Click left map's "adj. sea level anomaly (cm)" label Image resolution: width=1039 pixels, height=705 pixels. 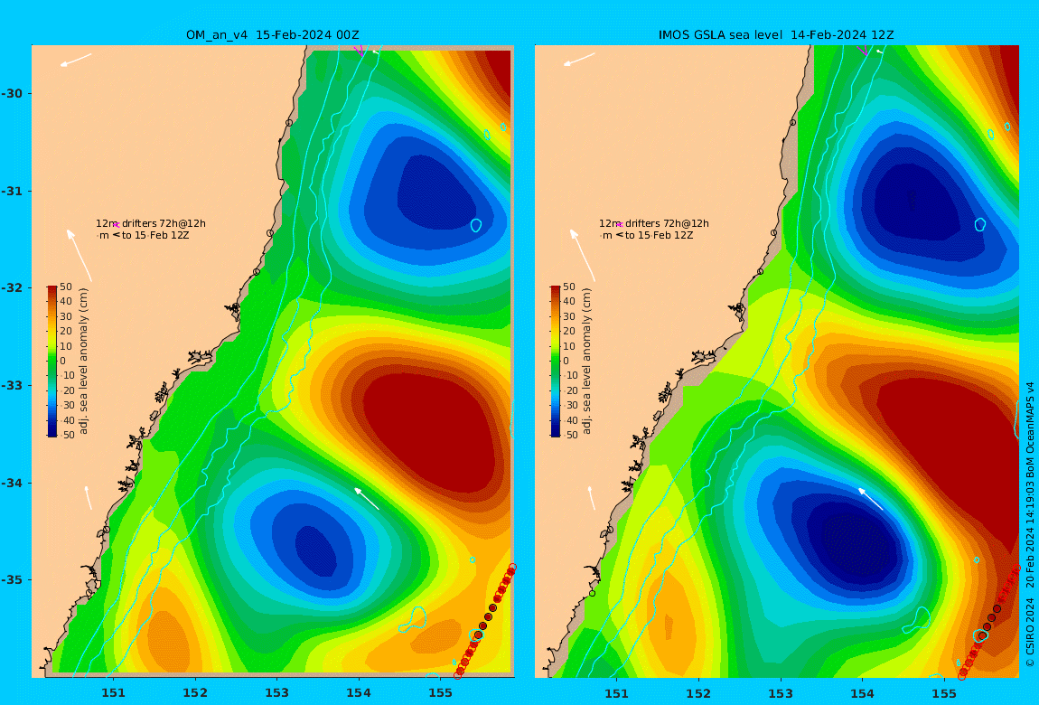[x=83, y=362]
